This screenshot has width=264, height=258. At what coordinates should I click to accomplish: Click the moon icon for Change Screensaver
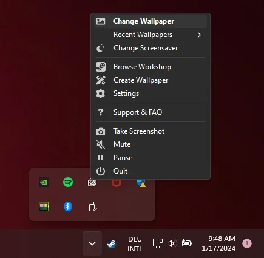pos(101,48)
